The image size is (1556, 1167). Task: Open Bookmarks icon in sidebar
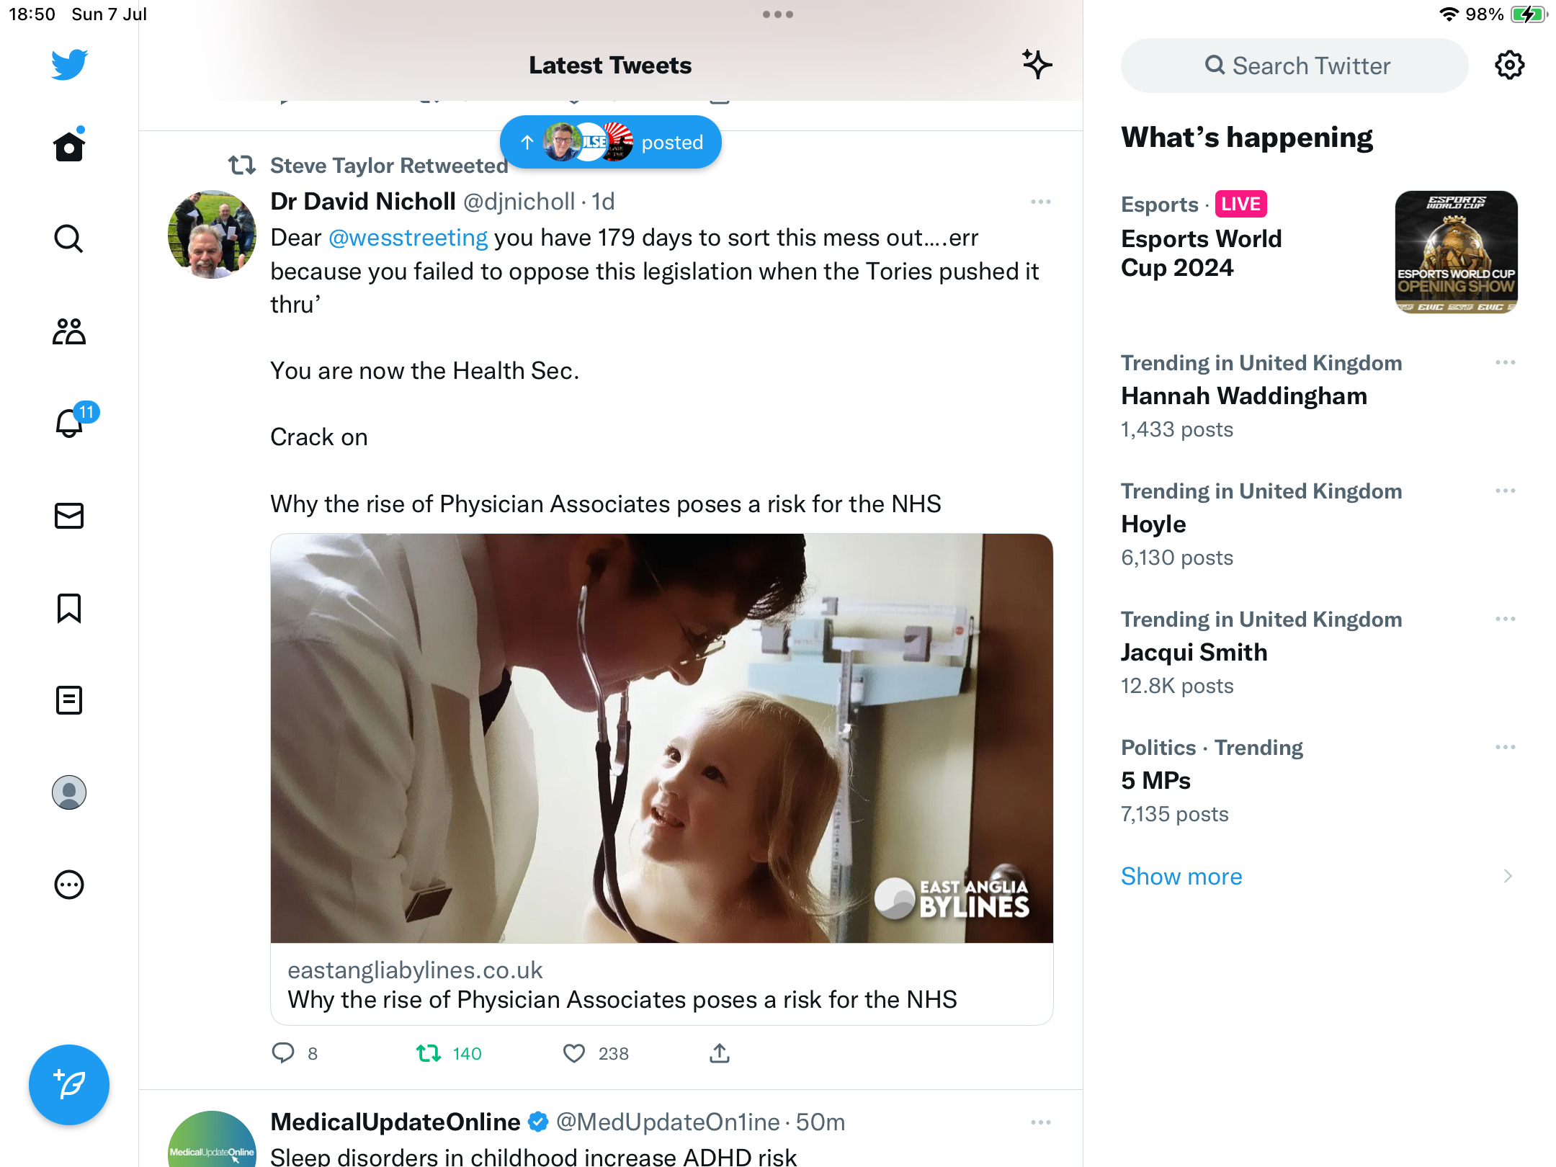(x=69, y=608)
